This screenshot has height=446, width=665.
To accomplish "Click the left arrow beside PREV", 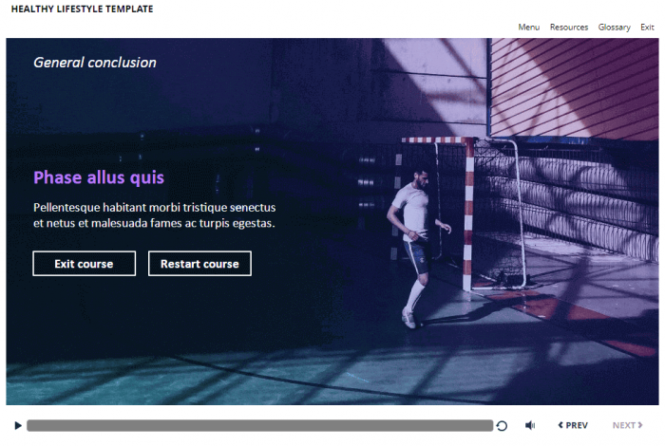I will click(x=560, y=426).
